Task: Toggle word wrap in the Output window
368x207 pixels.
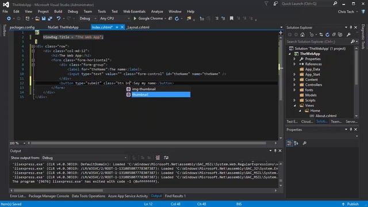Action: click(x=166, y=158)
